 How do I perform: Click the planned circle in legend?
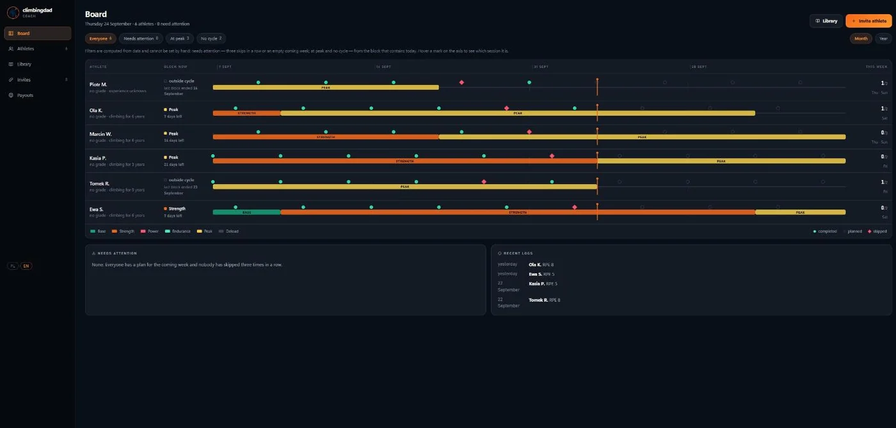coord(844,231)
